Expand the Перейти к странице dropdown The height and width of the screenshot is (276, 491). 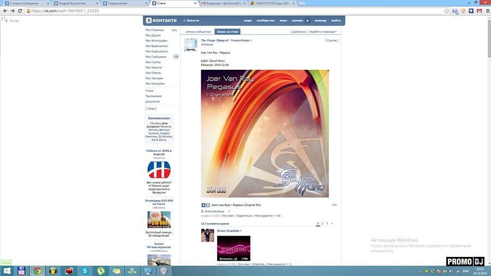pos(322,32)
